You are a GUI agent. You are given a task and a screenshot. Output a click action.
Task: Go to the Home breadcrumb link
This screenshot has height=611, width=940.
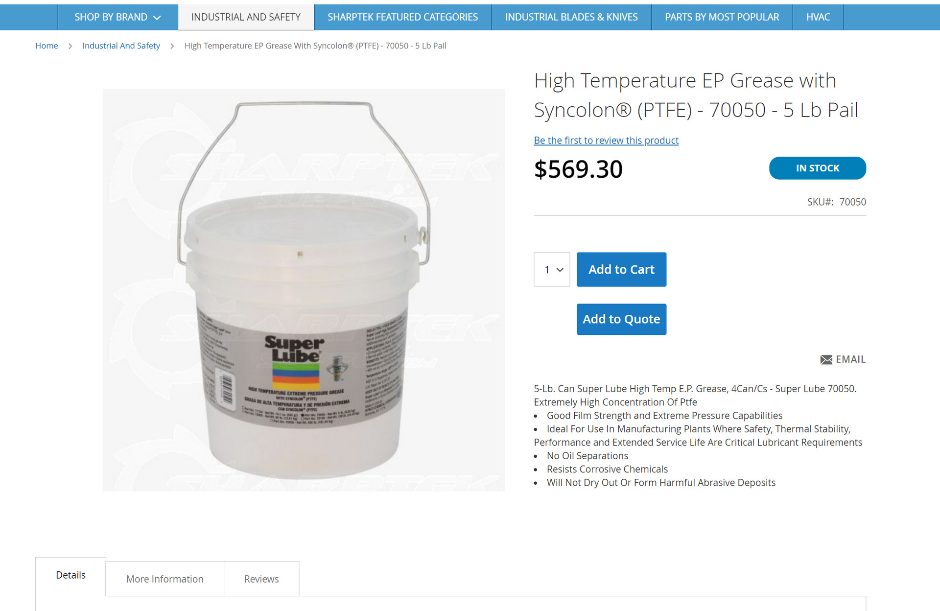[47, 46]
